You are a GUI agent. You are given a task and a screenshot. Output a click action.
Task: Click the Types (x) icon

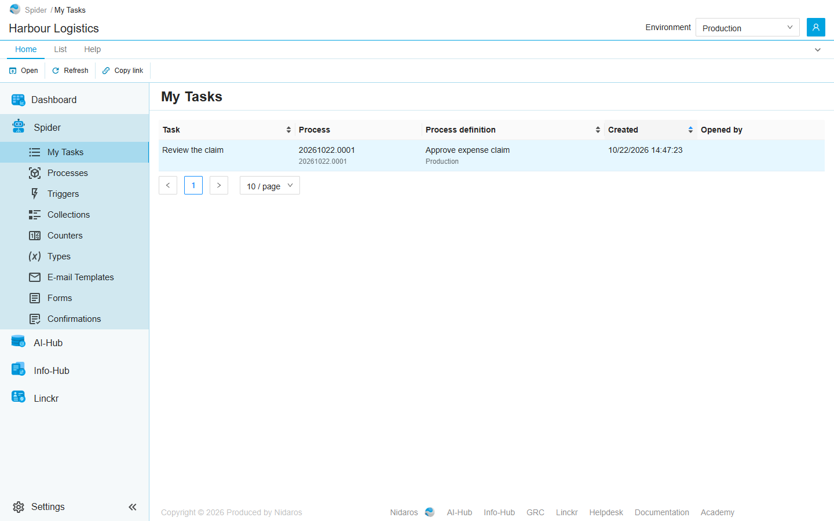point(35,256)
